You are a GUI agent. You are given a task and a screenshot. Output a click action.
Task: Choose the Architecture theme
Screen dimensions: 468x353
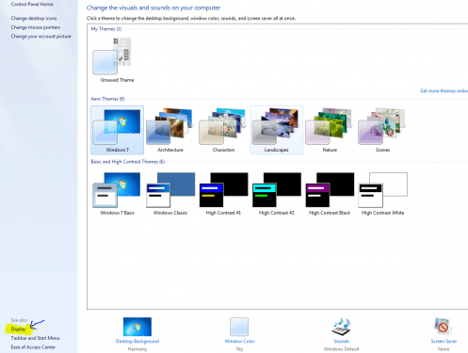pyautogui.click(x=170, y=130)
